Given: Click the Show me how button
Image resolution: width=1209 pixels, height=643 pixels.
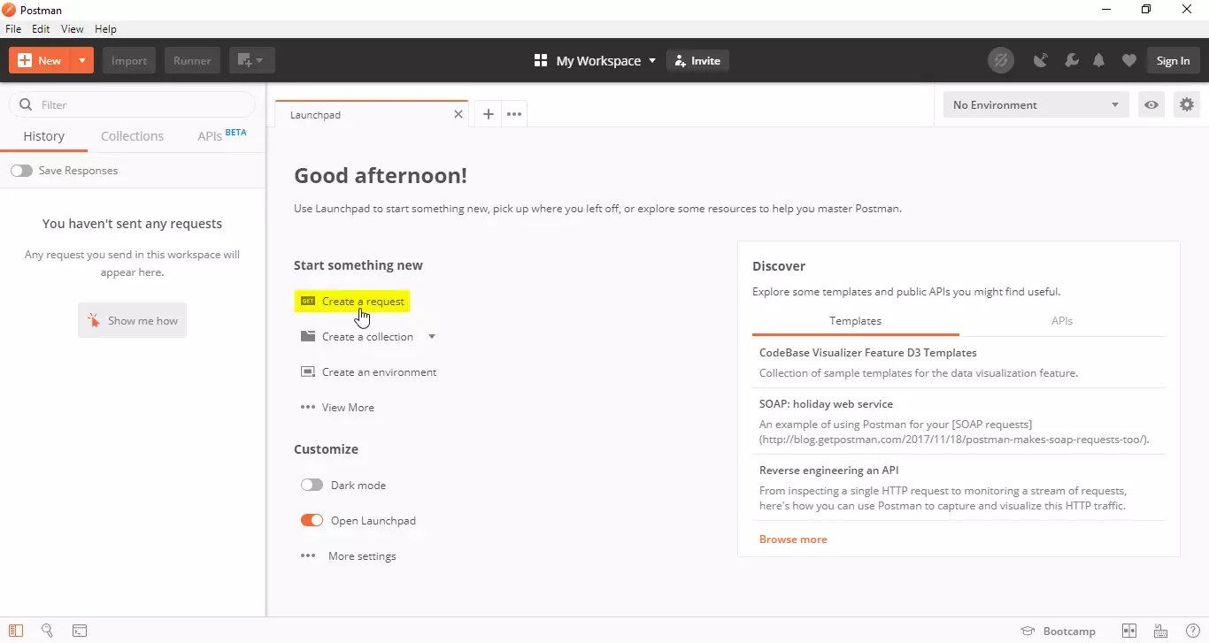Looking at the screenshot, I should click(x=132, y=320).
